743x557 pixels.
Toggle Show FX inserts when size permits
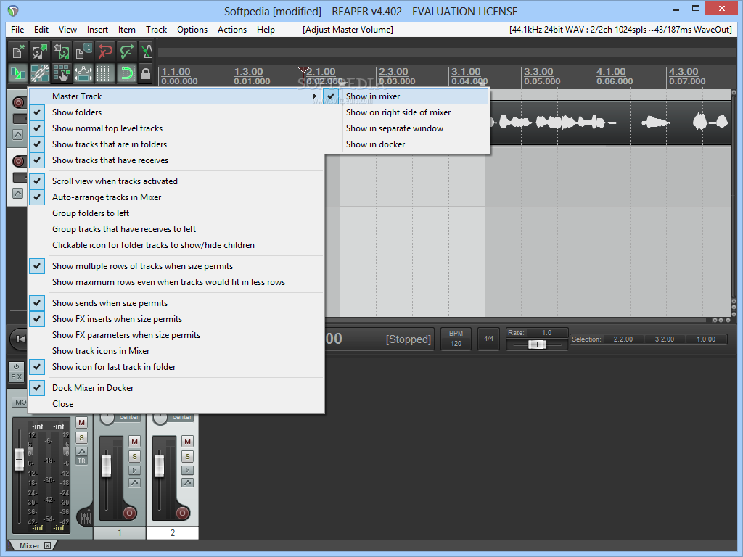pos(176,319)
